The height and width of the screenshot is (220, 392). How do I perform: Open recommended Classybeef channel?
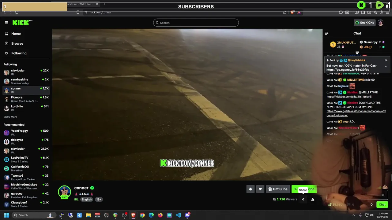26,204
